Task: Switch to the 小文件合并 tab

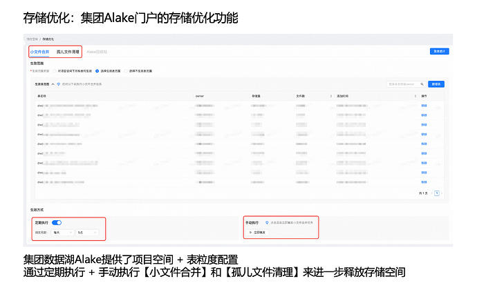Action: click(39, 52)
